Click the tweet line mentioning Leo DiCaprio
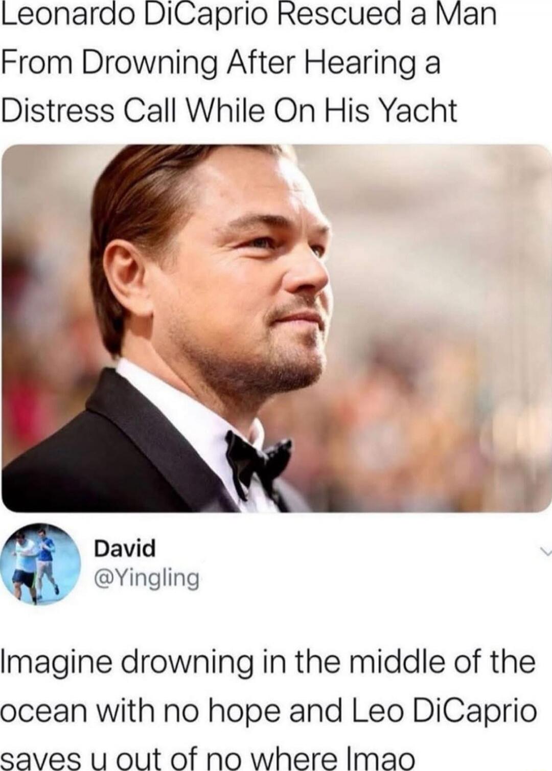 tap(269, 711)
